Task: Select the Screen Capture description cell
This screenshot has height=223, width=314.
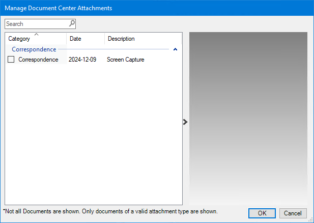Action: click(125, 60)
